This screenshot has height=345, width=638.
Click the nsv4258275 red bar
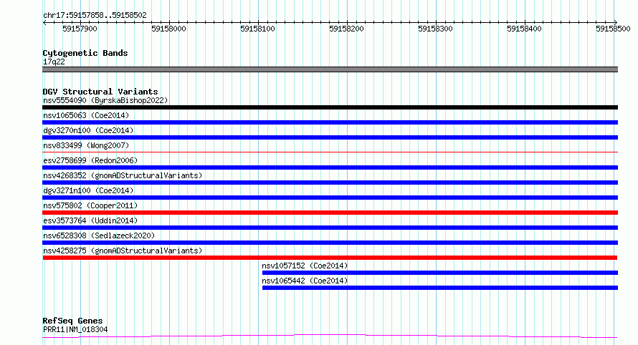pos(330,258)
